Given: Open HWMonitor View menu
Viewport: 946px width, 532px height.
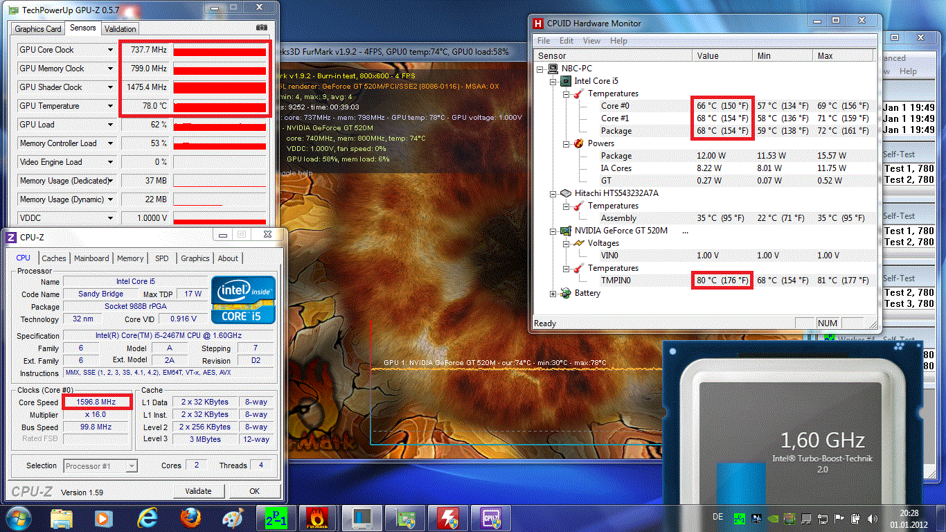Looking at the screenshot, I should 591,41.
